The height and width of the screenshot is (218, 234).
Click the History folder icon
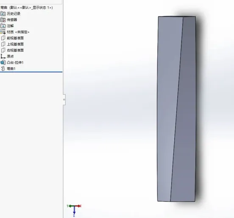click(3, 14)
